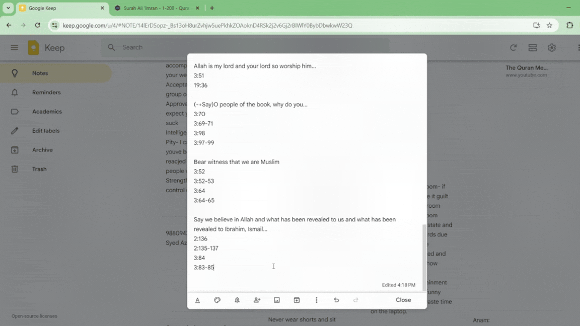The height and width of the screenshot is (326, 580).
Task: Open Keep settings gear
Action: point(552,48)
